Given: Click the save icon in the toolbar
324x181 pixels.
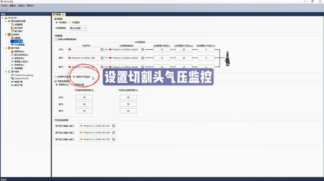Looking at the screenshot, I should (2, 10).
